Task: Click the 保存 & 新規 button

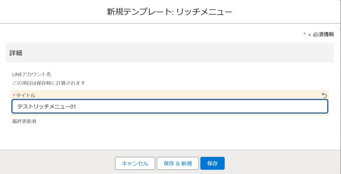Action: coord(178,163)
